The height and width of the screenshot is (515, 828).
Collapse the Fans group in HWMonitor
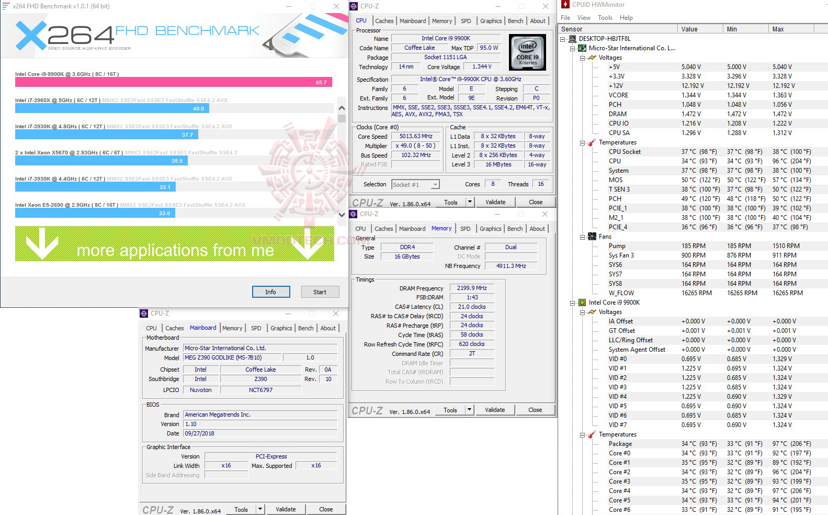583,237
